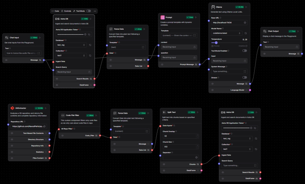Expand the Collection dropdown in bottom Astra DB
The image size is (305, 184).
(236, 149)
